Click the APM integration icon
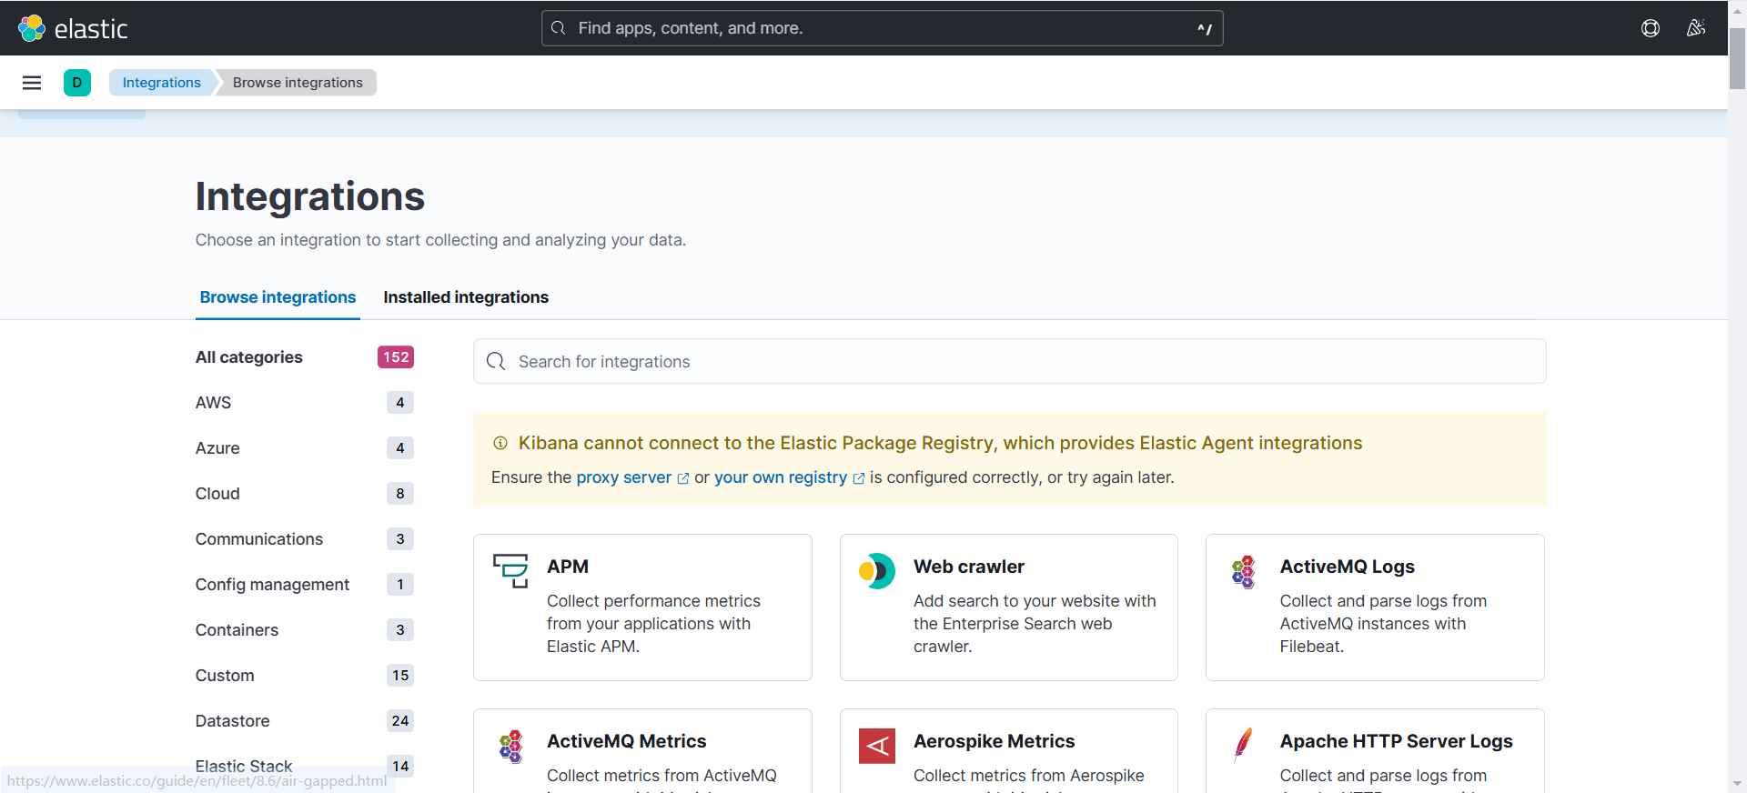This screenshot has width=1747, height=793. coord(510,570)
